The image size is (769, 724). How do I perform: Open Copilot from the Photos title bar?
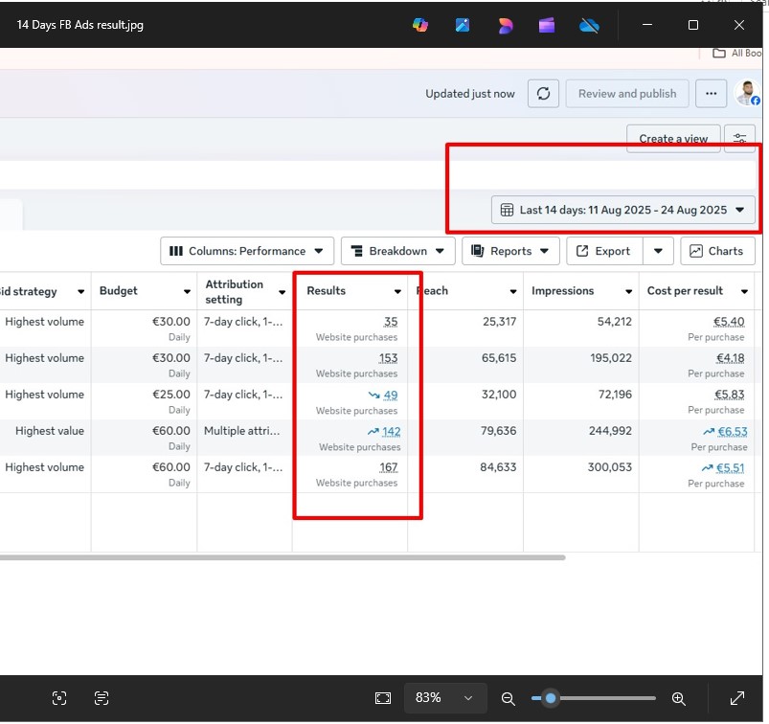click(420, 25)
